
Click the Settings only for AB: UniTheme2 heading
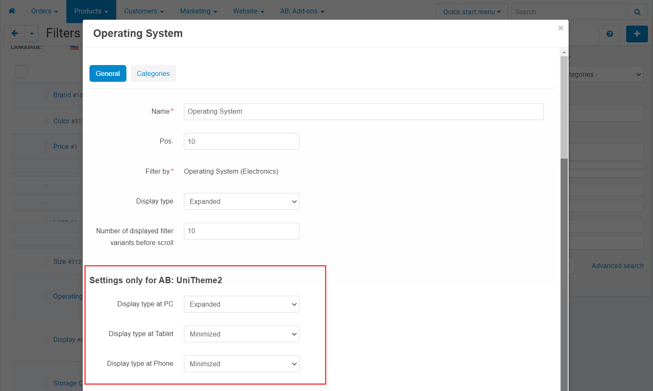point(156,280)
